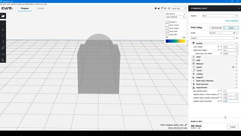241x136 pixels.
Task: Reset Initial Layer Line Width value
Action: 221,54
